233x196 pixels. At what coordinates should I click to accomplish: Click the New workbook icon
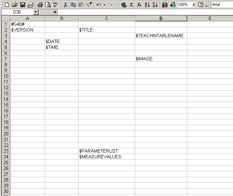[6, 5]
